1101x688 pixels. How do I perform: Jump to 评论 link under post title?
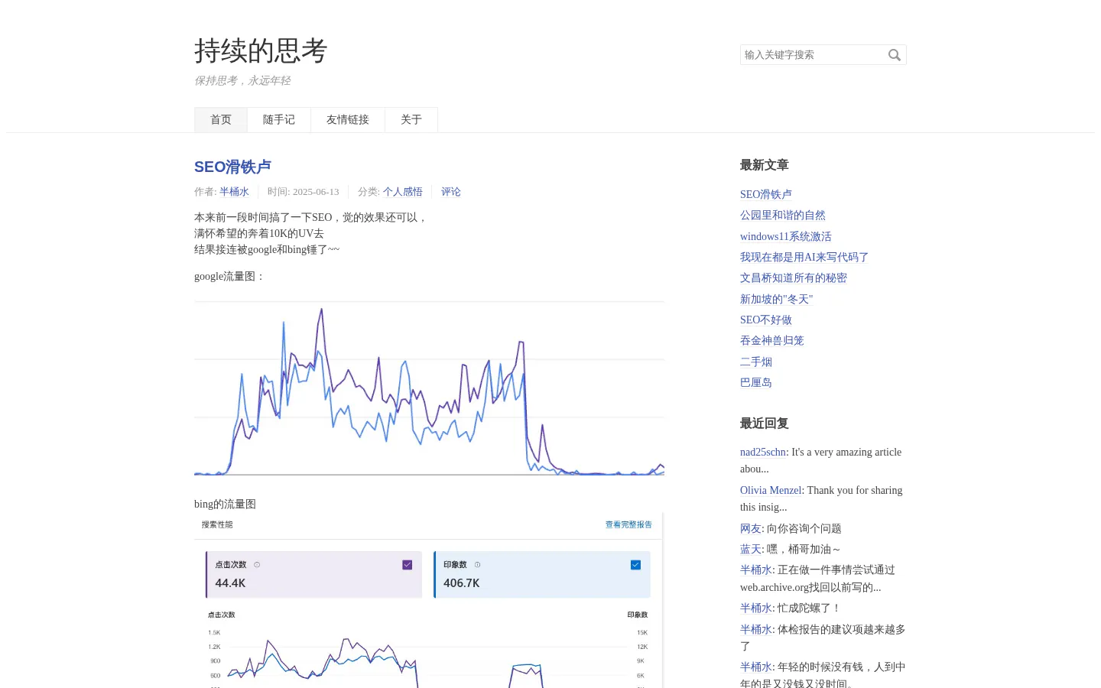451,192
